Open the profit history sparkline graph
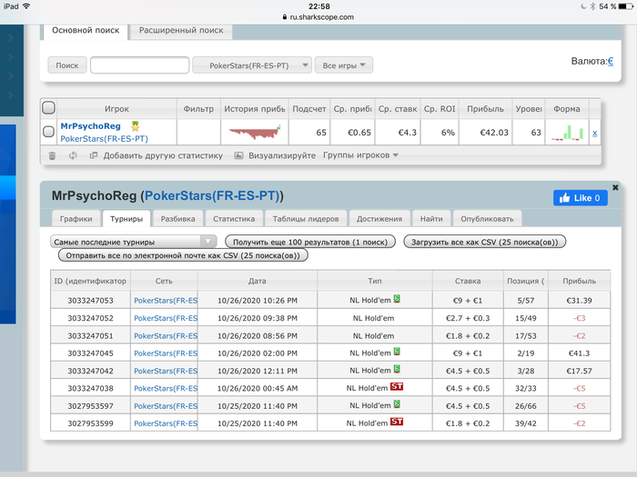Screen dimensions: 637x477 (255, 133)
